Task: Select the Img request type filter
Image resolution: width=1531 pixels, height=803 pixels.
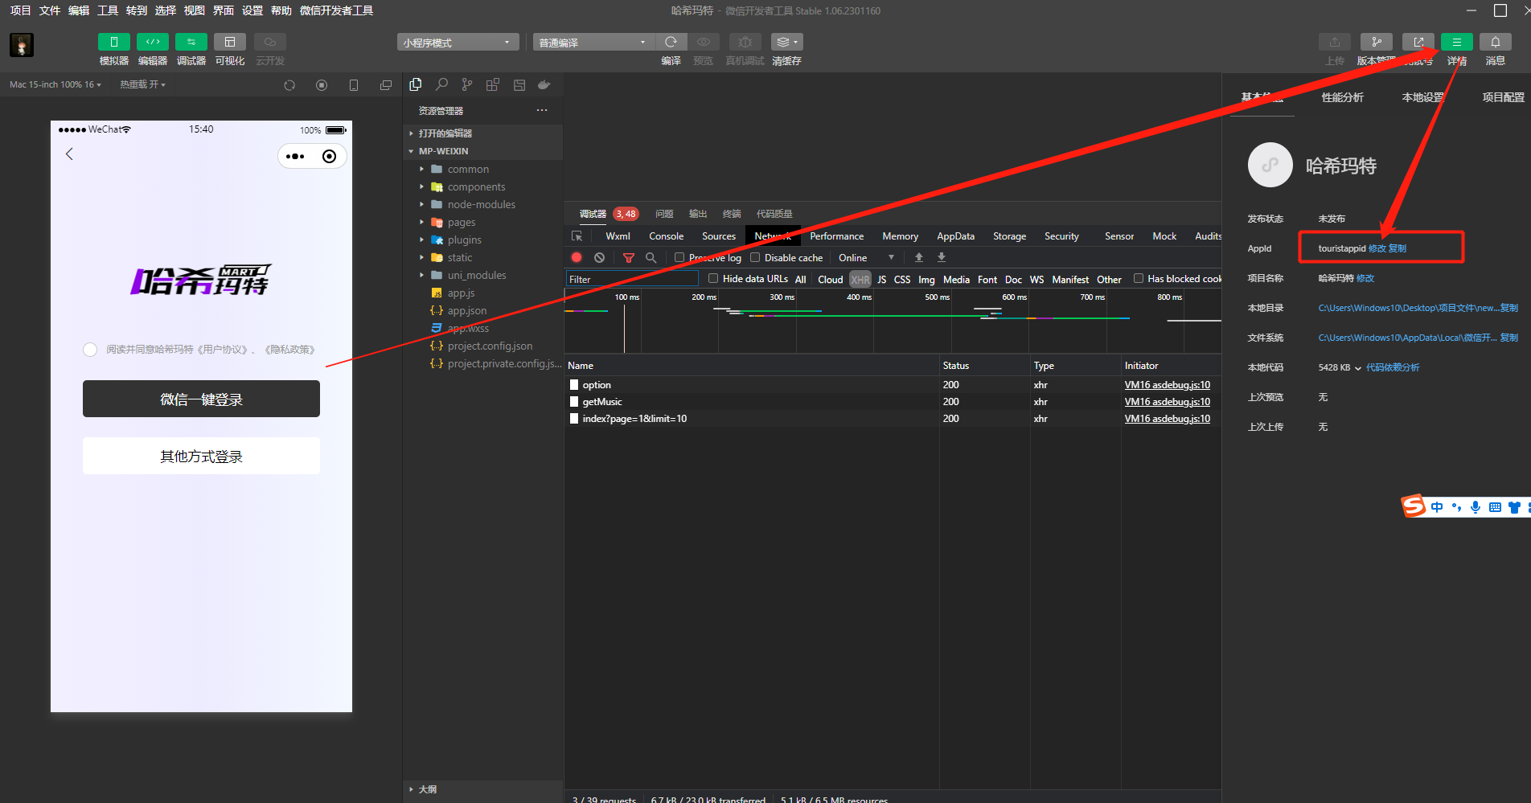Action: 926,279
